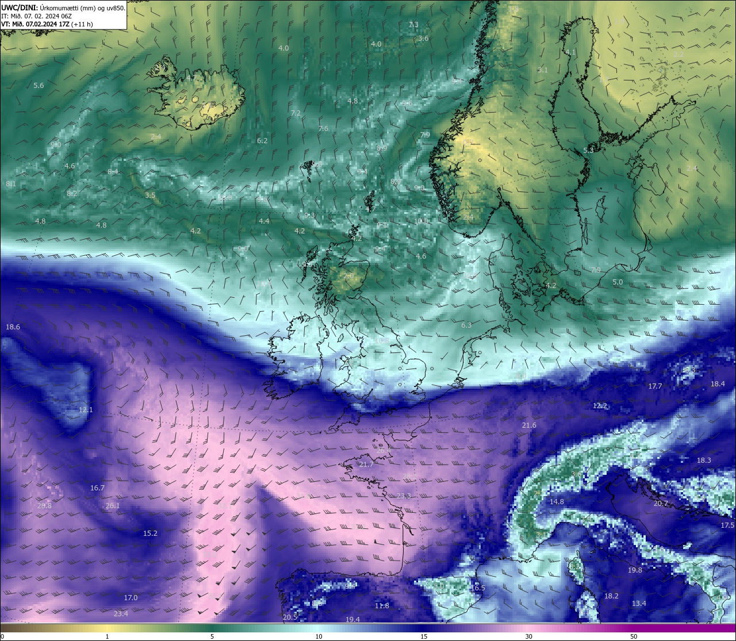Click the value 11.8 over Spain
The width and height of the screenshot is (736, 641).
pyautogui.click(x=382, y=606)
